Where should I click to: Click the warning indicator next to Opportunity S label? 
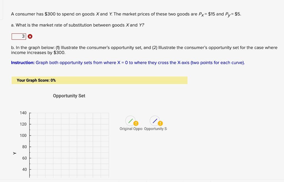(160, 124)
